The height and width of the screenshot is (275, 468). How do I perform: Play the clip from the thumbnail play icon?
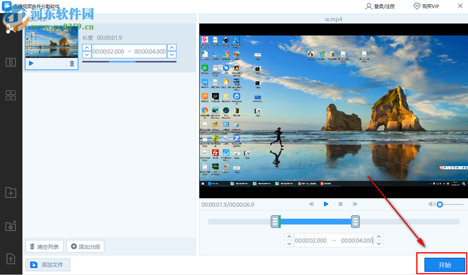(31, 64)
